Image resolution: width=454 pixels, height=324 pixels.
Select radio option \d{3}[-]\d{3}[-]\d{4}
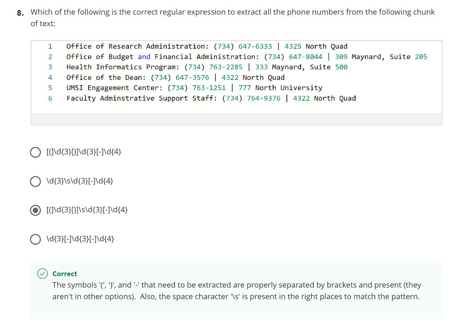(x=35, y=239)
